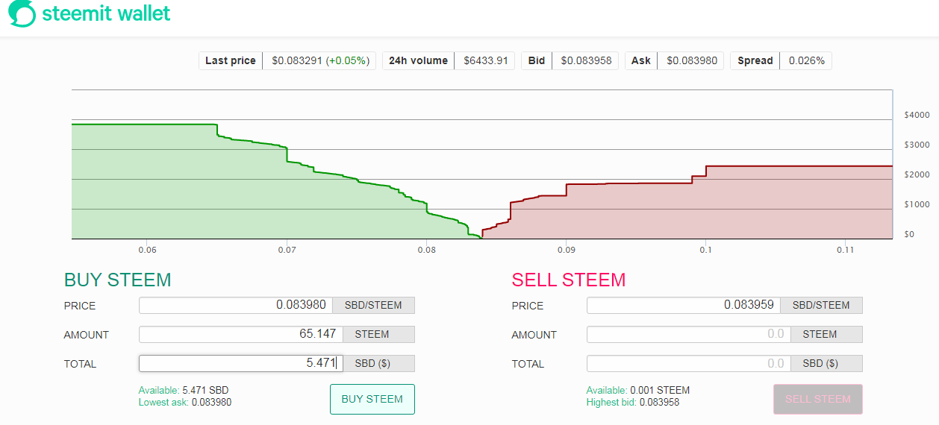Click the BUY STEEM section heading
This screenshot has width=939, height=425.
click(118, 280)
